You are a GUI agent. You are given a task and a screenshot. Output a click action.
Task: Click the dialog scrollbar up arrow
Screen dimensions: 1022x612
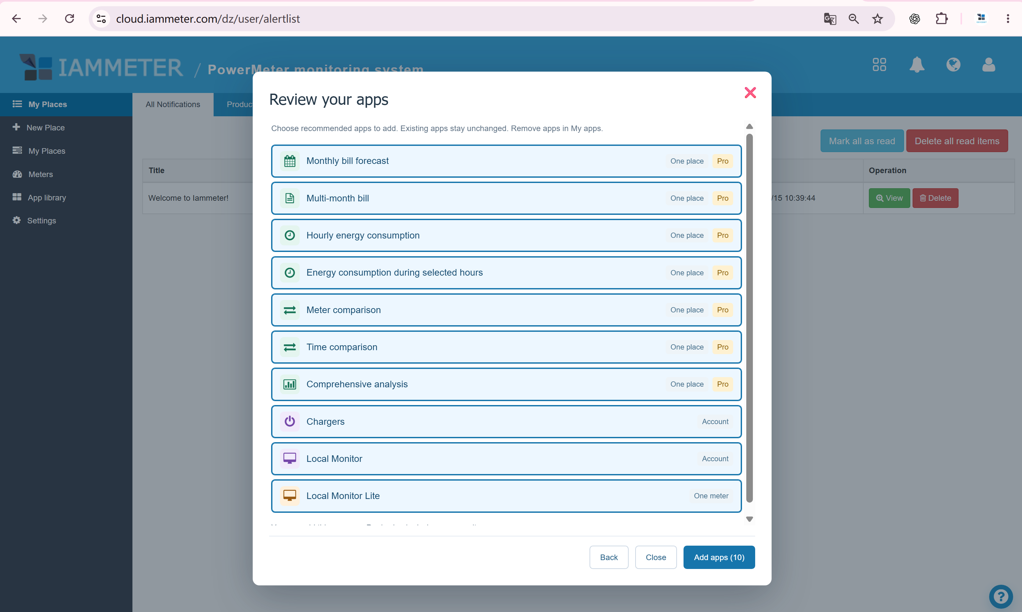coord(749,126)
